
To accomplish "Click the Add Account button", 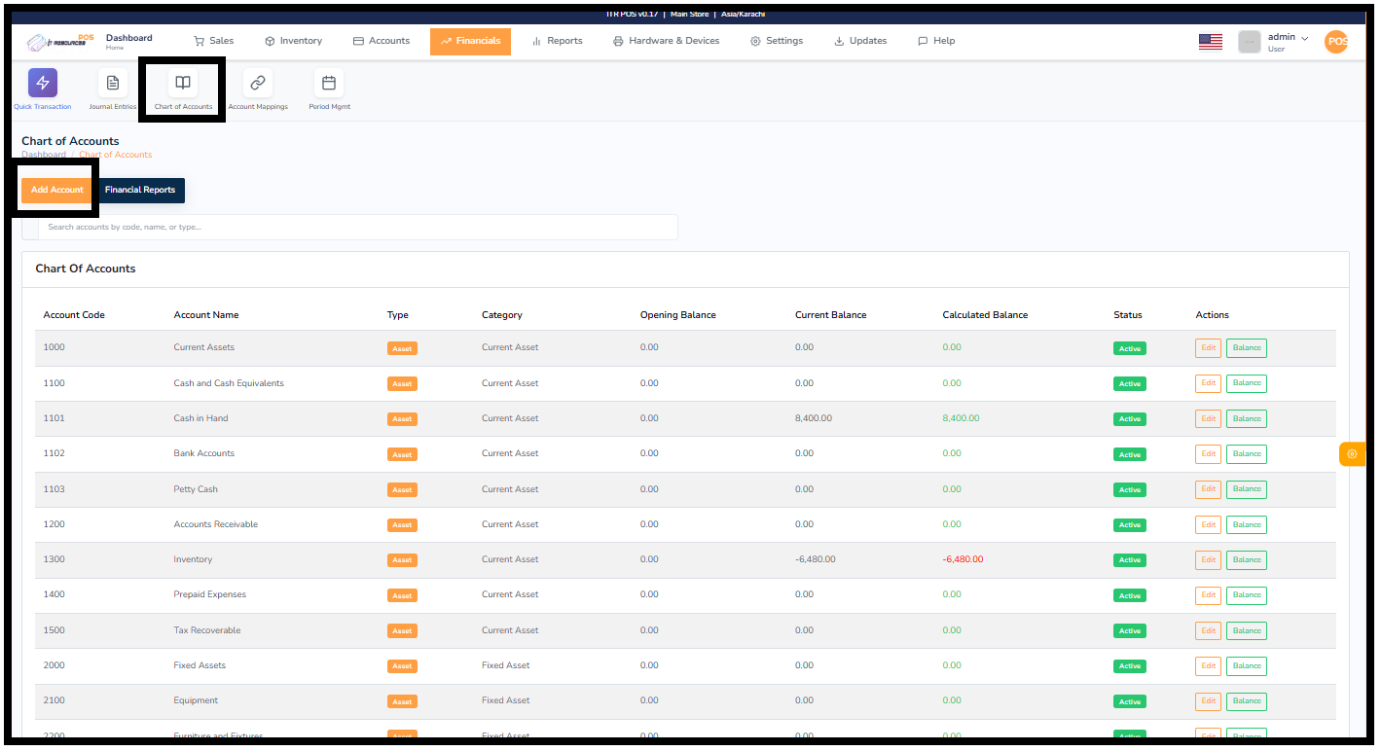I will (57, 190).
